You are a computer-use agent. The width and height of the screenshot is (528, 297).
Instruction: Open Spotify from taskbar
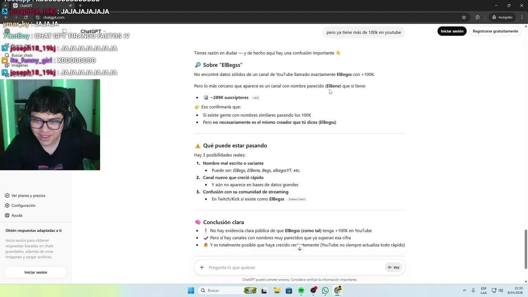coord(301,290)
